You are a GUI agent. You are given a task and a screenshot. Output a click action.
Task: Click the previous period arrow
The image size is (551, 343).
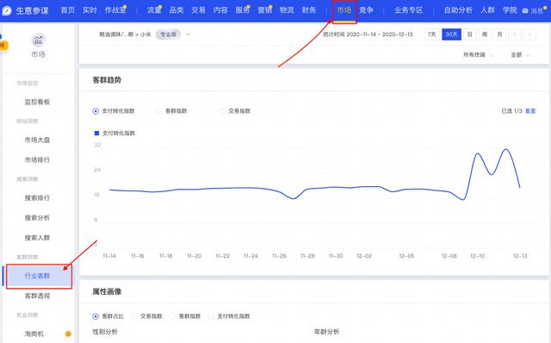[515, 34]
